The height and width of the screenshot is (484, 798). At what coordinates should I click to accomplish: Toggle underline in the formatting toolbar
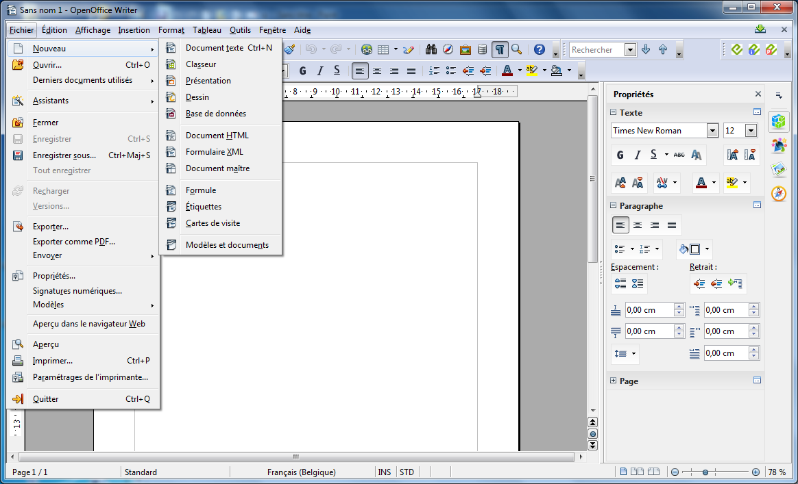tap(337, 71)
